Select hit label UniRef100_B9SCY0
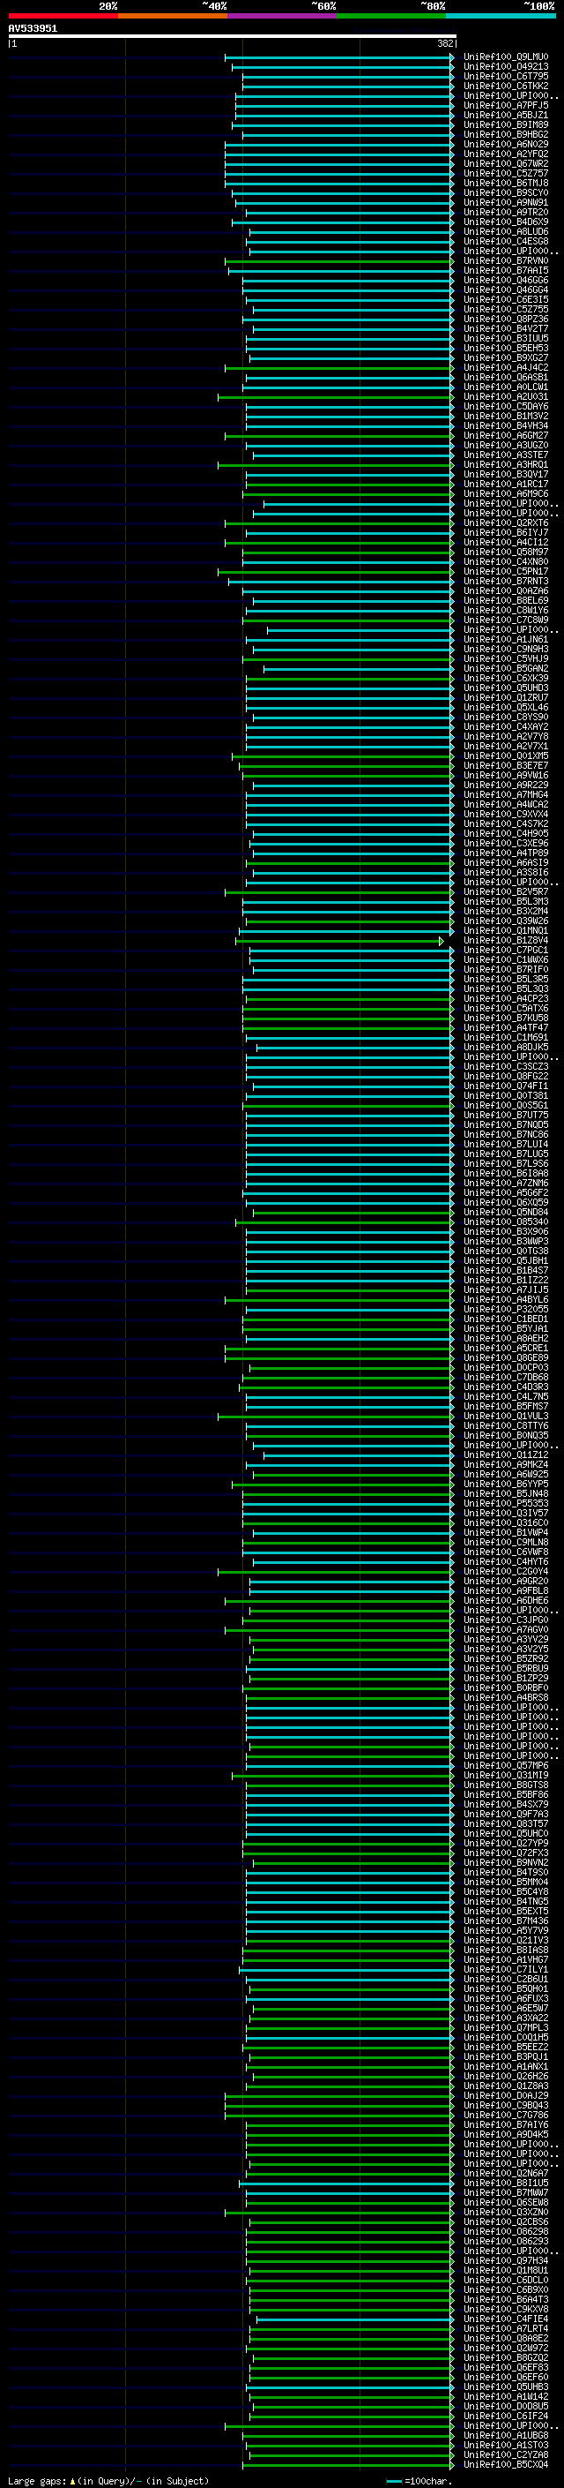Screen dimensions: 564x2488 pos(506,192)
